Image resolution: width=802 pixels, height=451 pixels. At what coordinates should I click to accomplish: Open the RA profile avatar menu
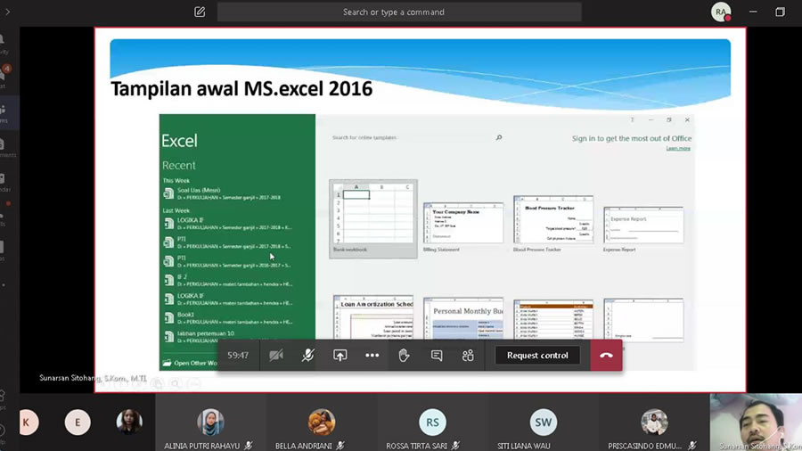click(721, 12)
